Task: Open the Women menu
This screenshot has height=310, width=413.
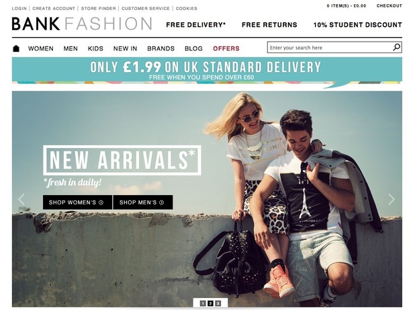Action: (x=41, y=48)
